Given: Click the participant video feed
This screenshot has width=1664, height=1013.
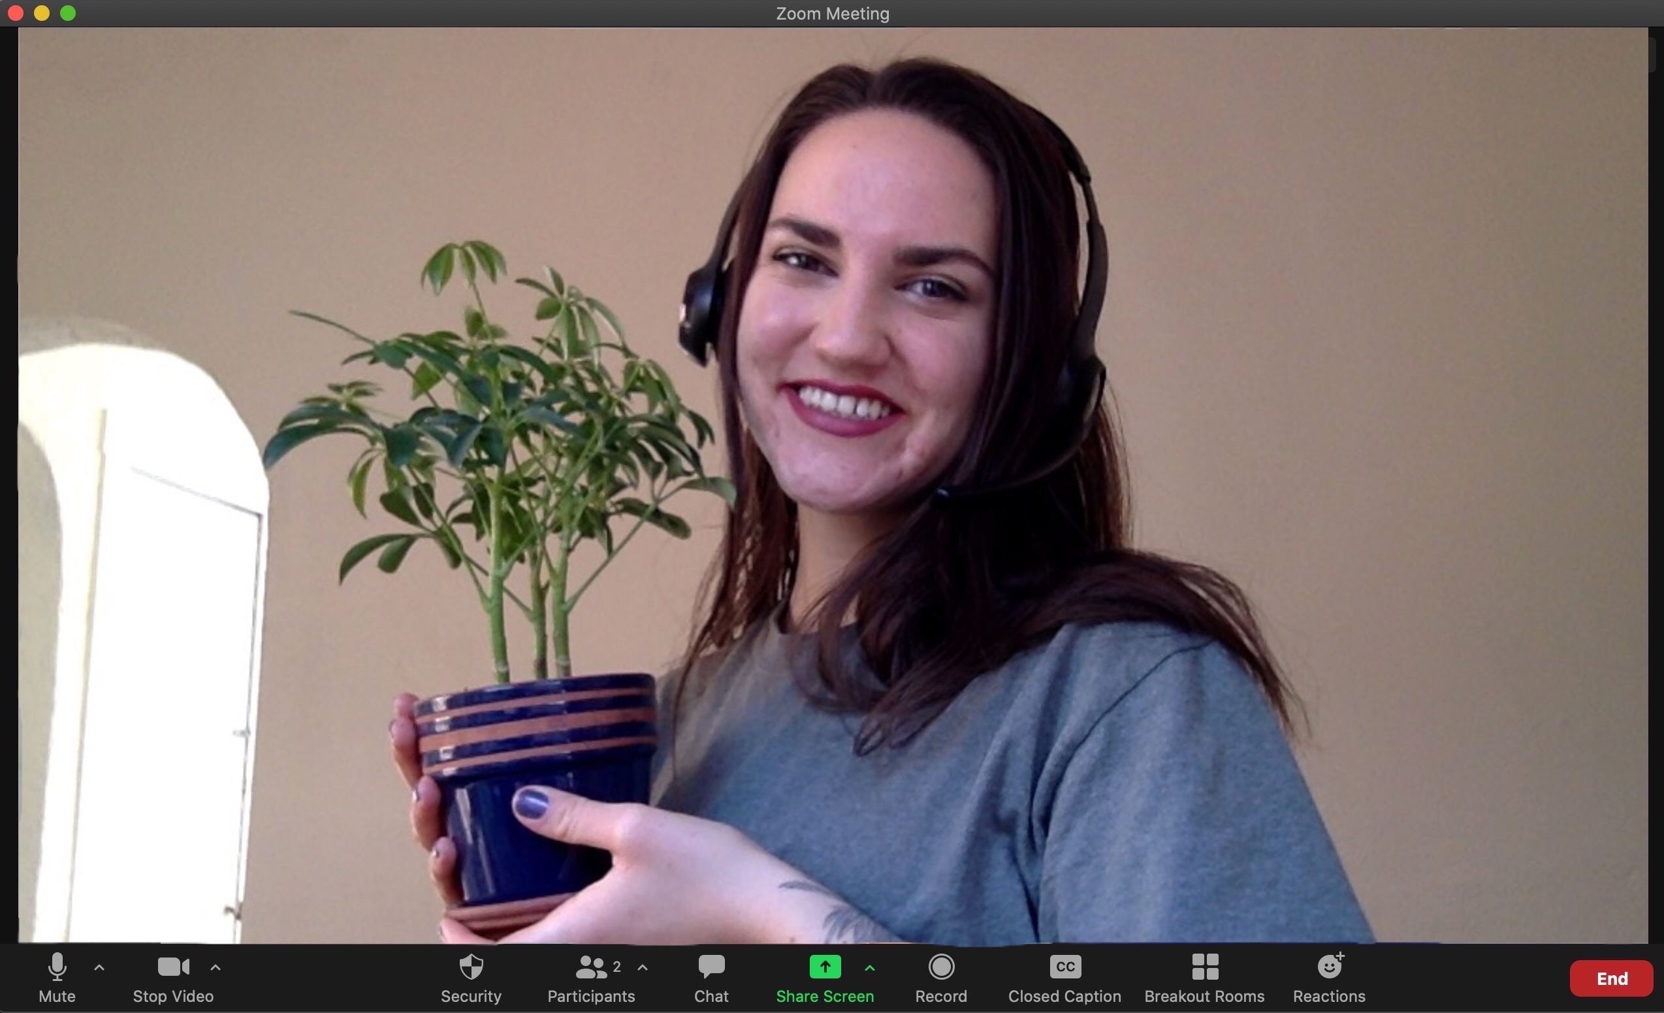Looking at the screenshot, I should pos(833,484).
